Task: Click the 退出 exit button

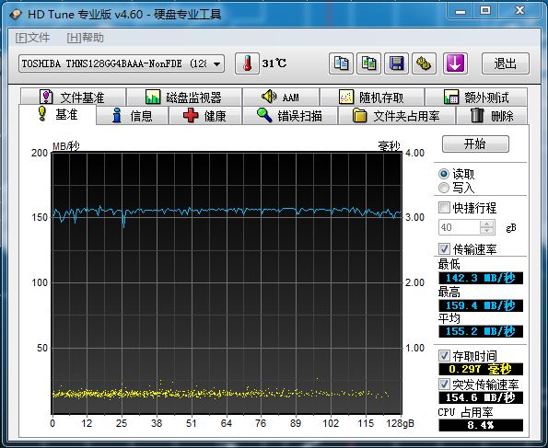Action: pos(506,63)
